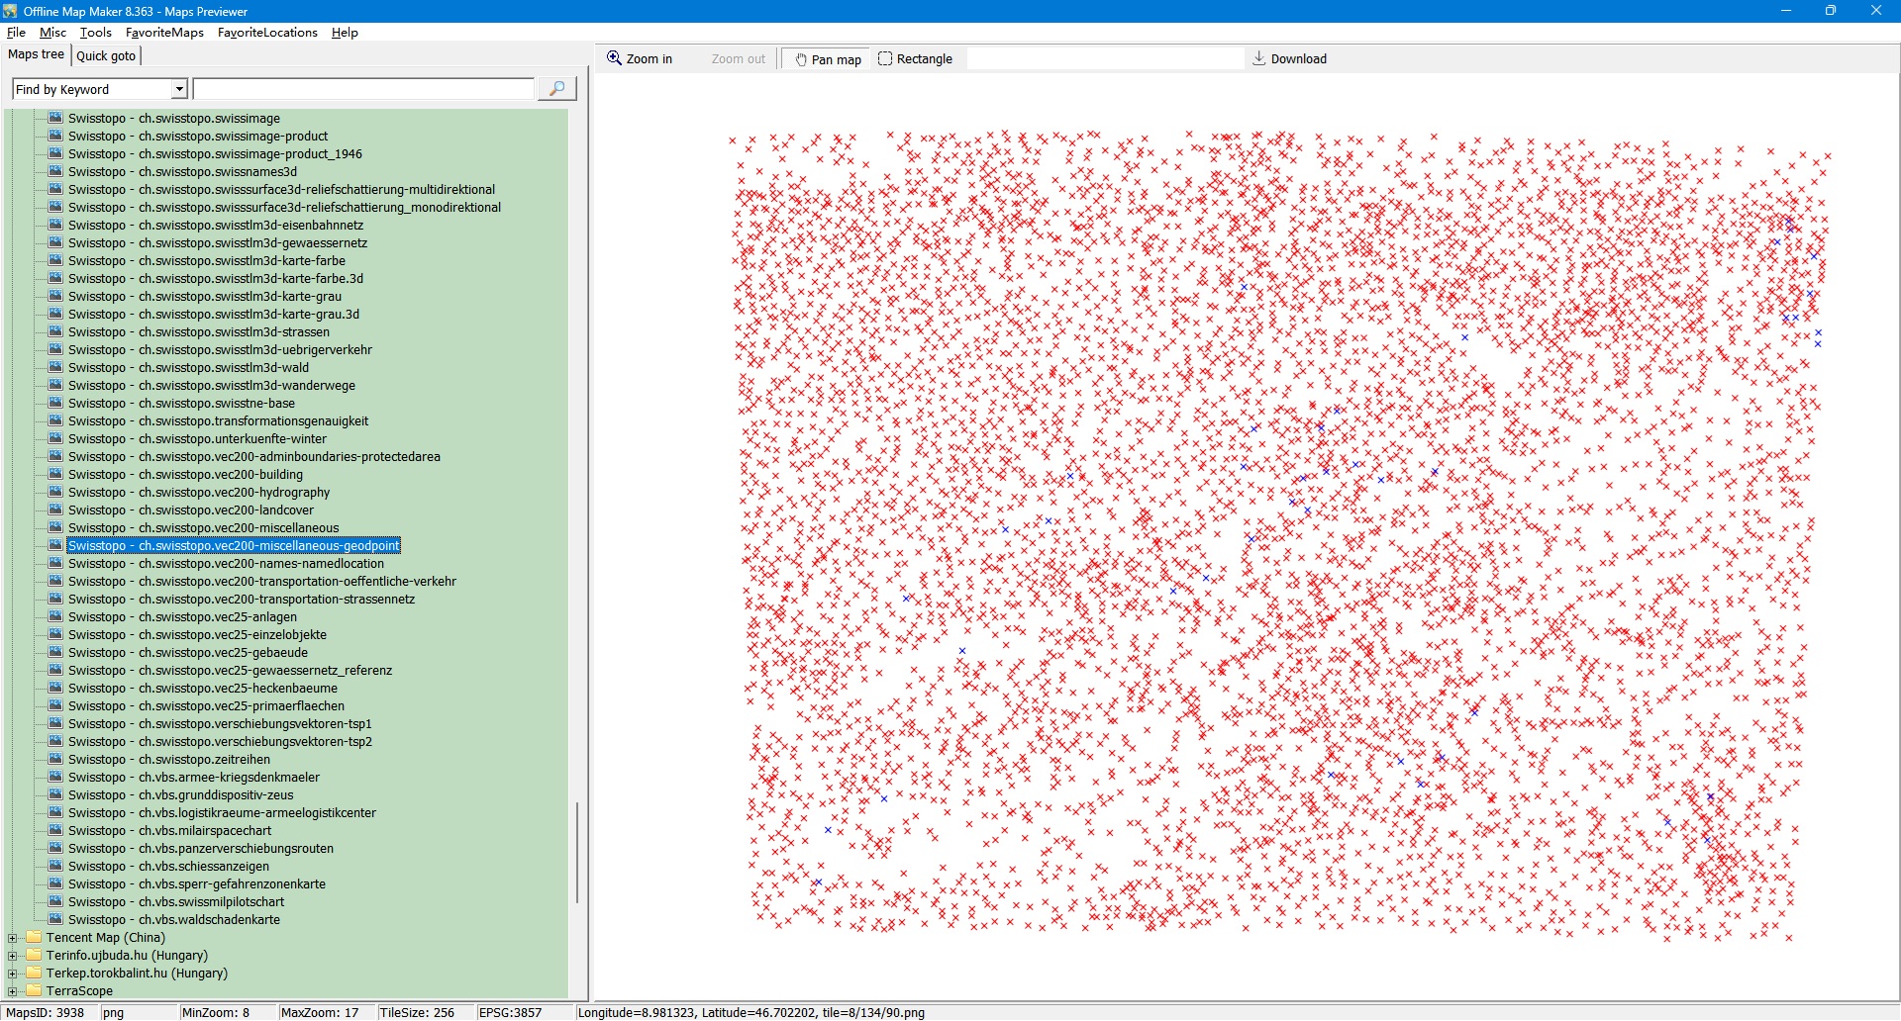Click the TerraScope folder icon
Image resolution: width=1901 pixels, height=1021 pixels.
point(34,991)
